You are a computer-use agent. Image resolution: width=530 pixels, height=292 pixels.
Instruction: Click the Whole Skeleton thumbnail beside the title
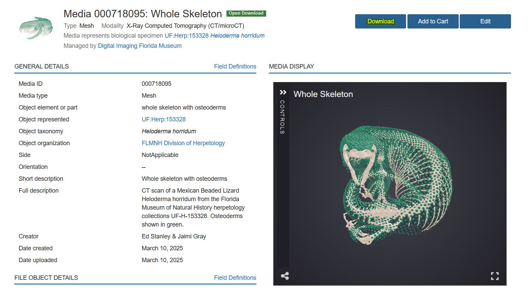36,28
